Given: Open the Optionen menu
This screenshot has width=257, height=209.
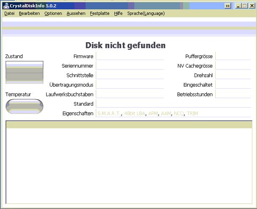Looking at the screenshot, I should (x=53, y=14).
